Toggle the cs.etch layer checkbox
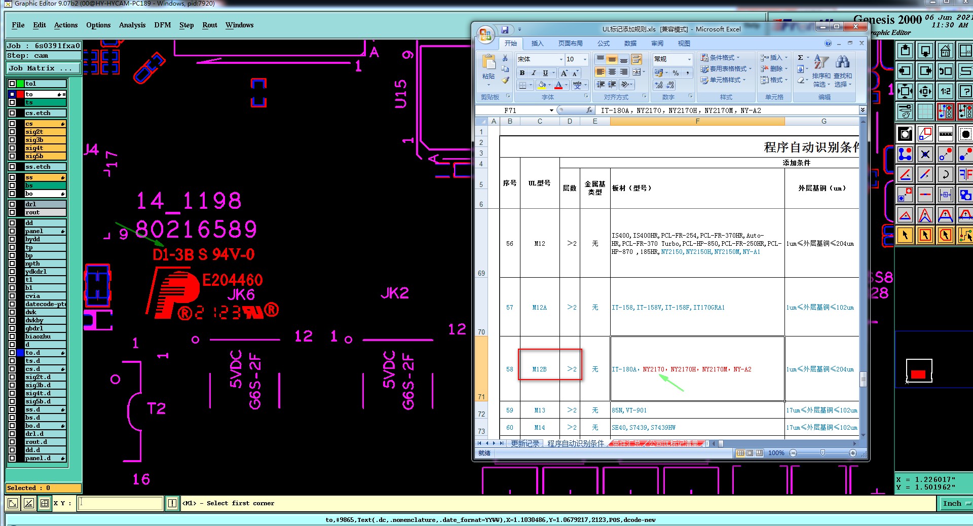Screen dimensions: 973x526 (12, 113)
